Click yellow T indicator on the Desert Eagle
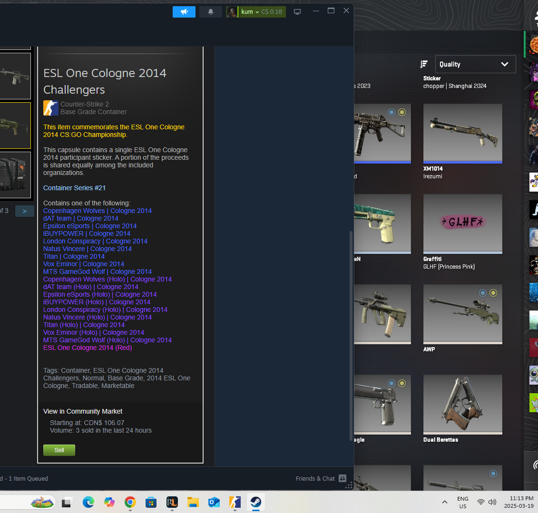 pyautogui.click(x=402, y=383)
